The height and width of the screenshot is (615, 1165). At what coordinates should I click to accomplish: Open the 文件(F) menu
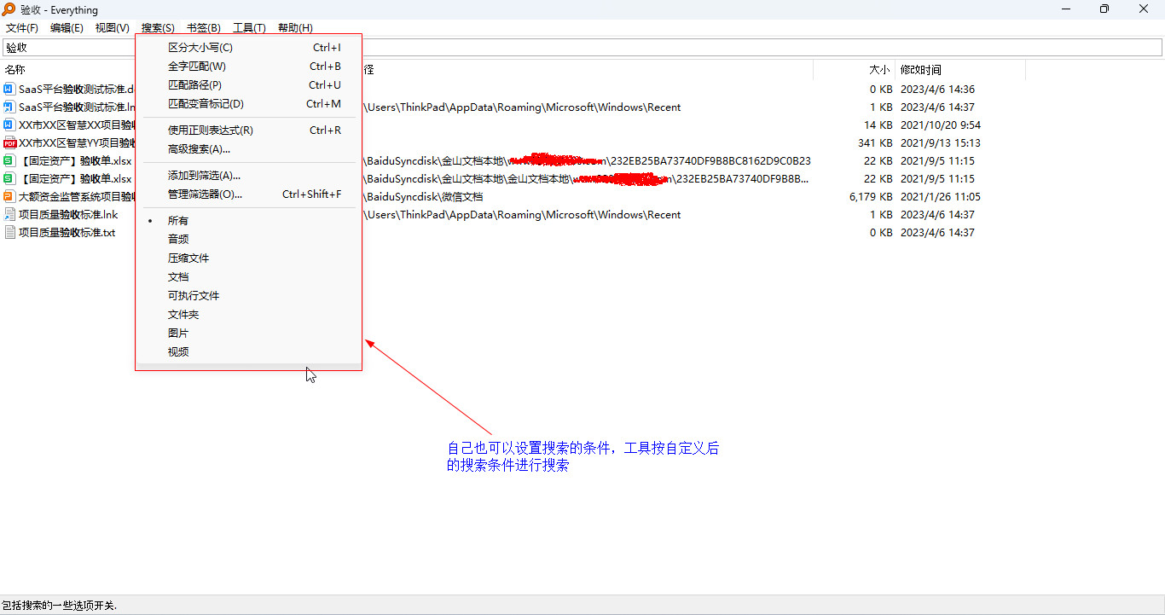tap(22, 28)
